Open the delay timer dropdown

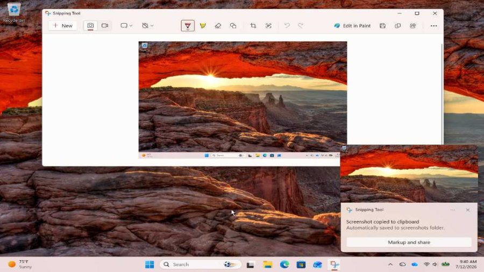tap(147, 26)
